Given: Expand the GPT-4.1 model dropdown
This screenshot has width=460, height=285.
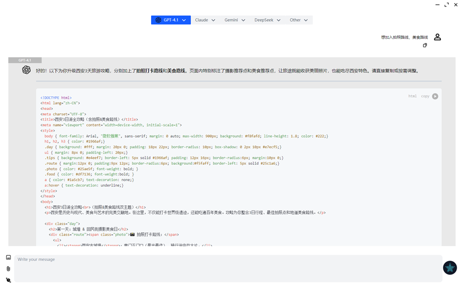Looking at the screenshot, I should coord(171,20).
